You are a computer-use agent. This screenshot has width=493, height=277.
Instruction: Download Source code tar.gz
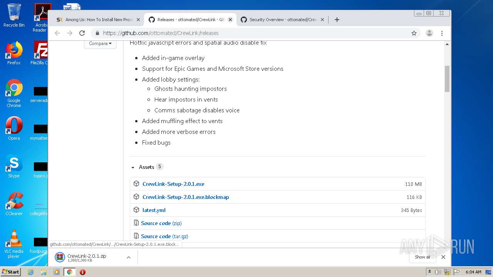[x=164, y=236]
